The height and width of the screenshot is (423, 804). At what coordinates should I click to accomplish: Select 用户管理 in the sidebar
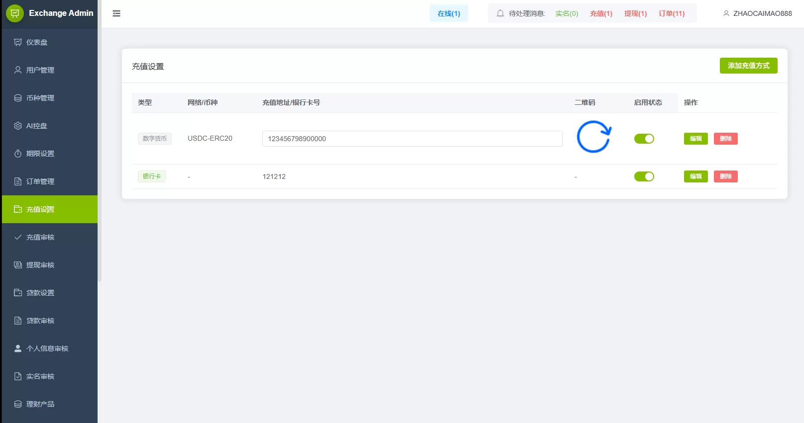tap(40, 70)
